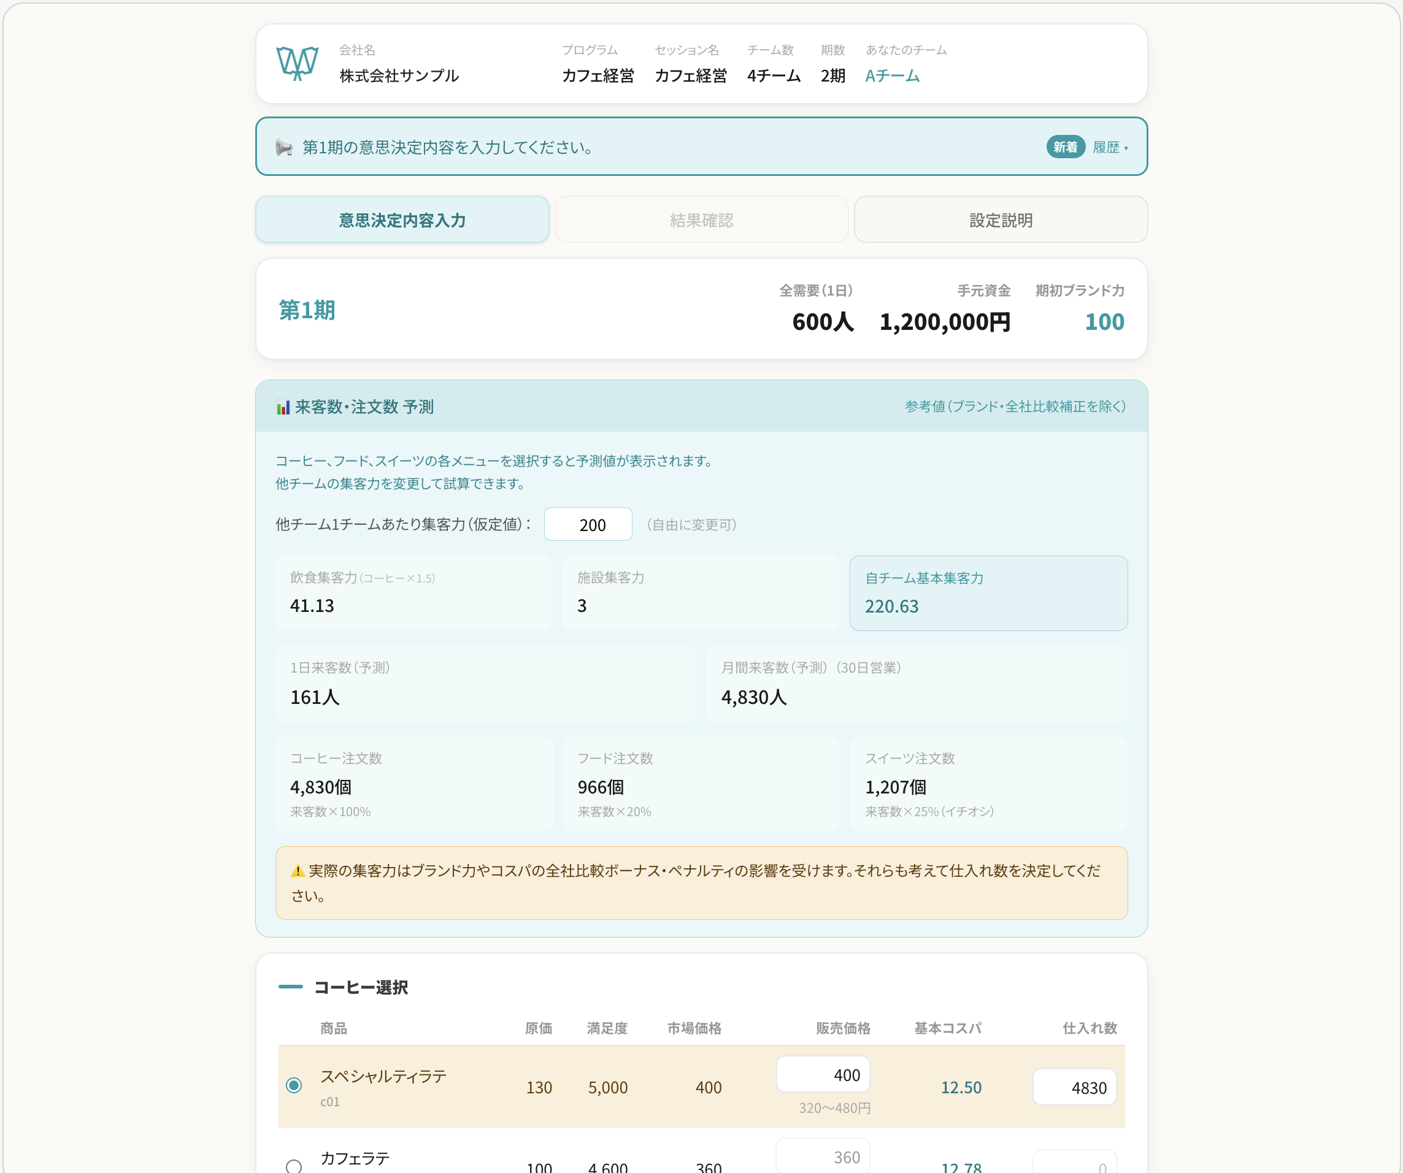This screenshot has height=1173, width=1403.
Task: Click the megaphone announcement icon
Action: tap(284, 148)
